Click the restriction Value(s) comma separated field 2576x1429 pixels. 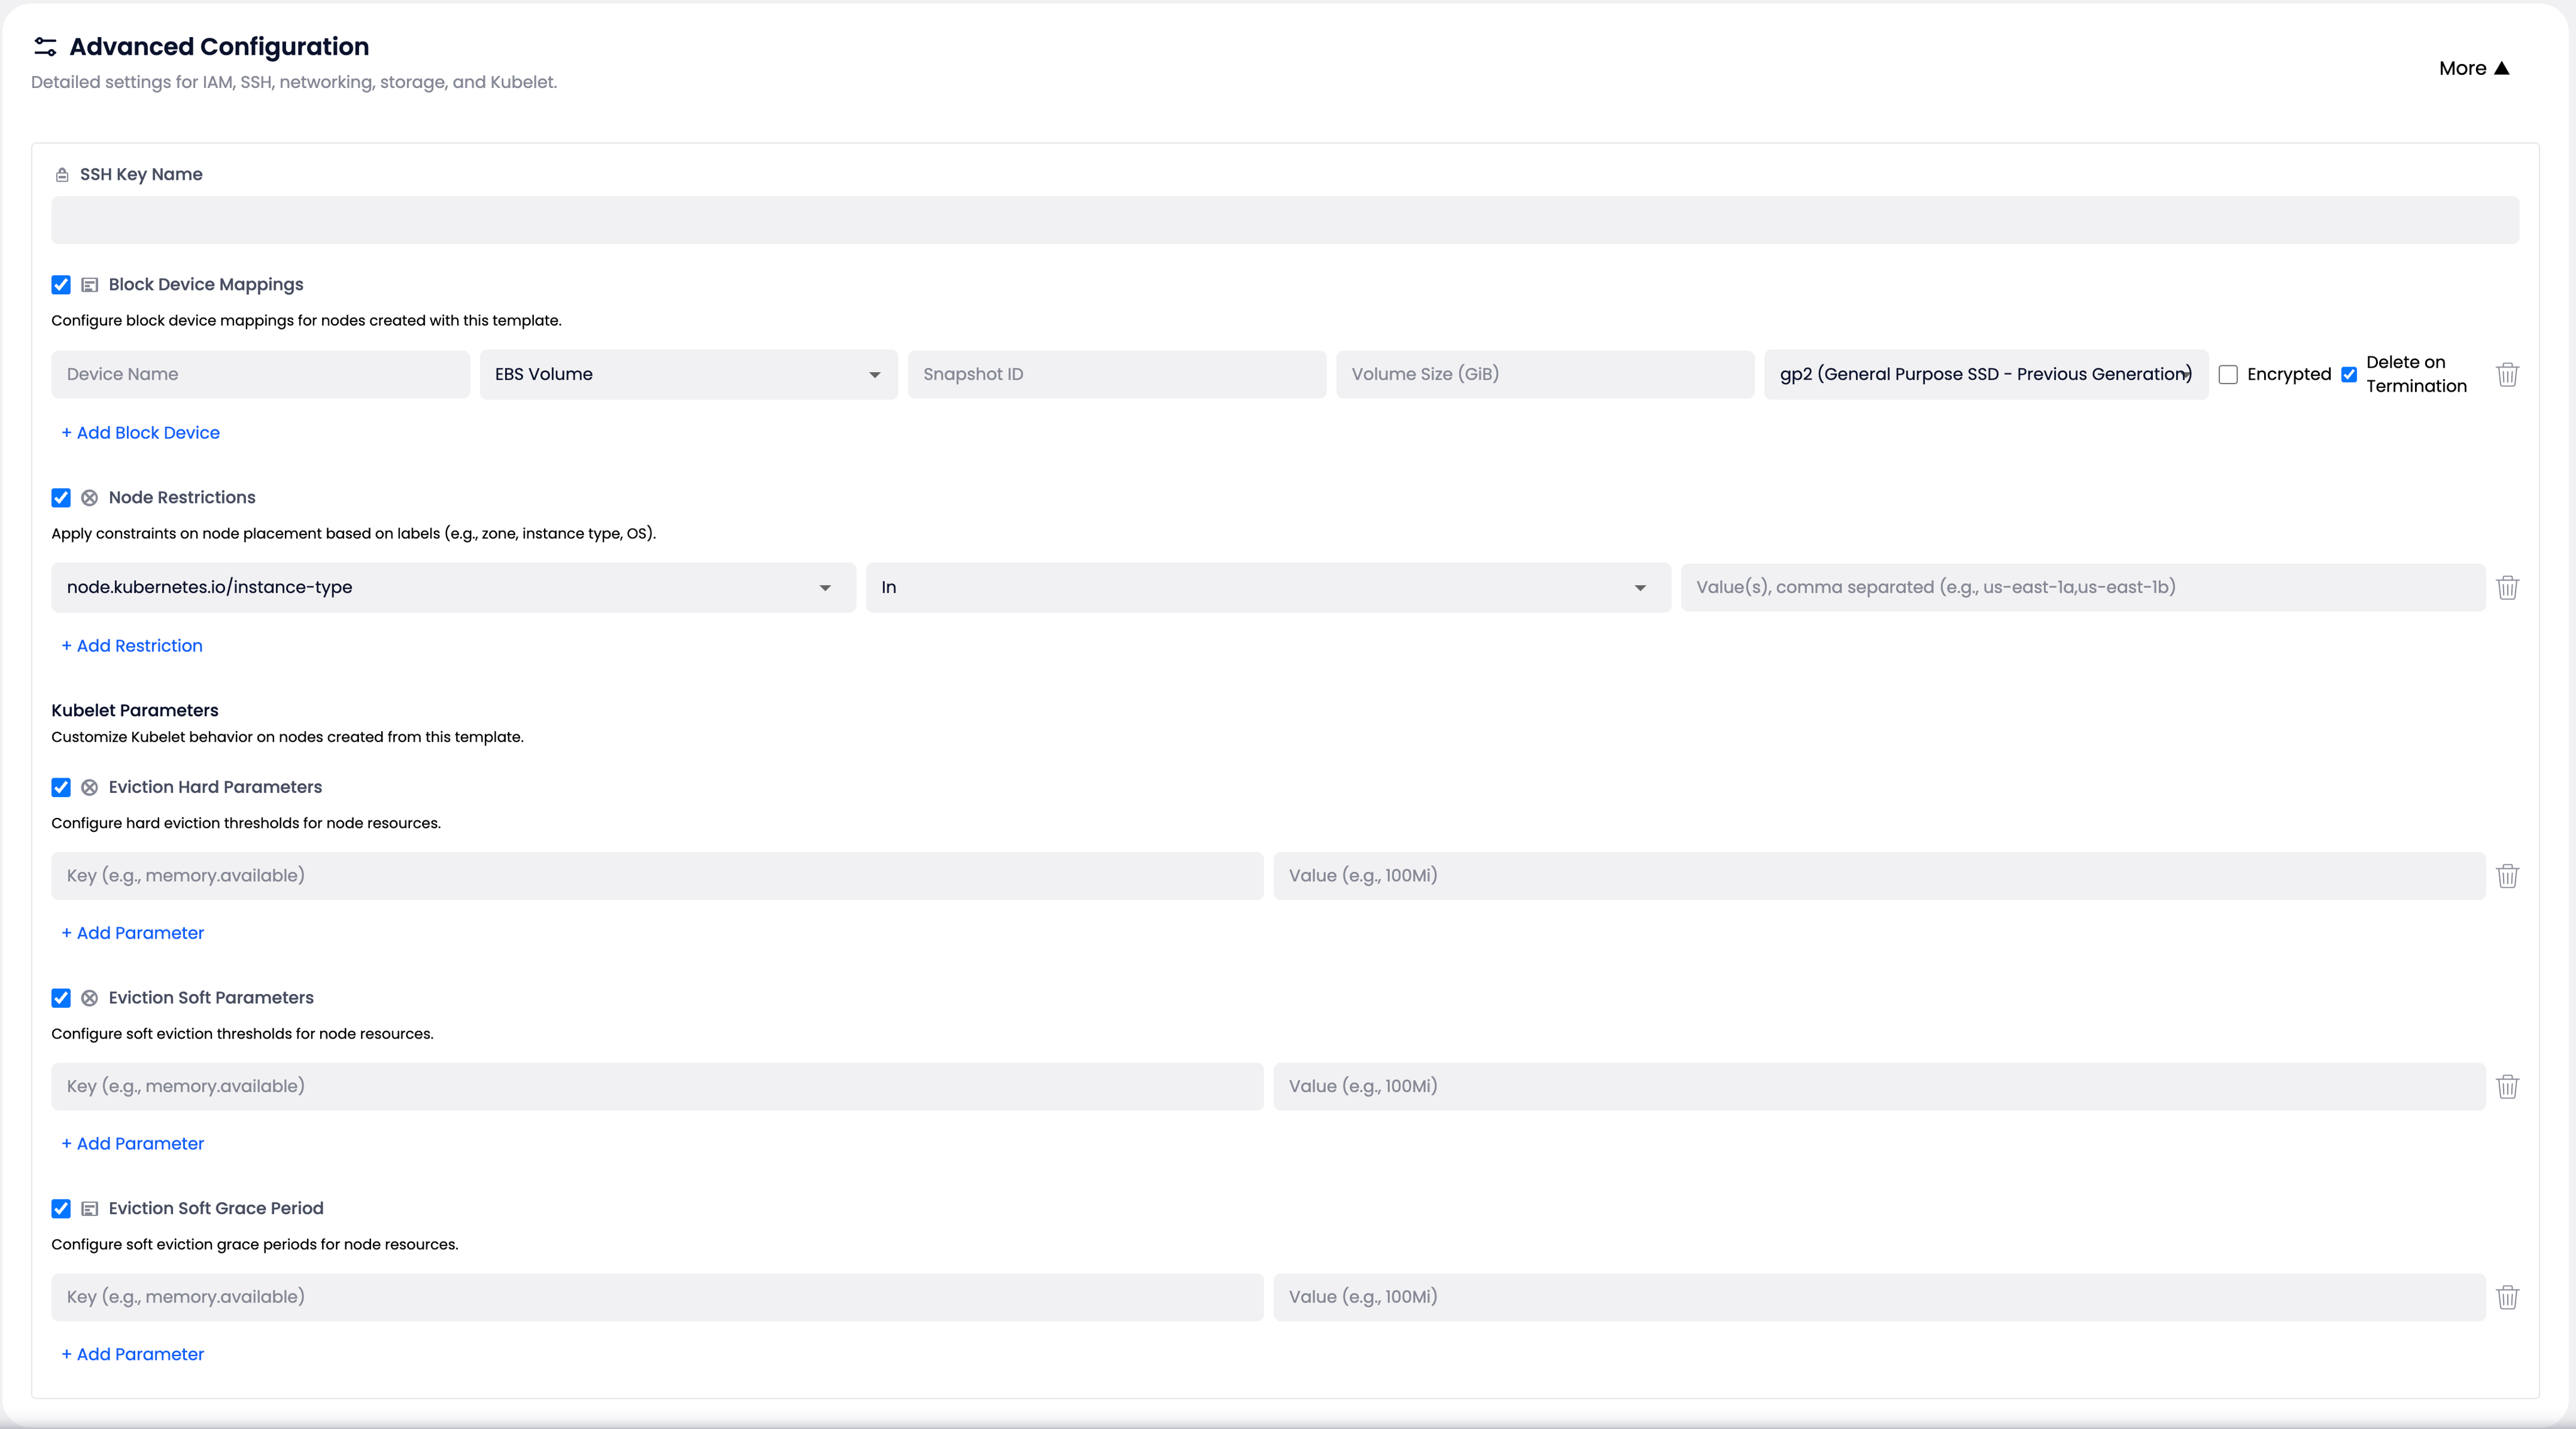pyautogui.click(x=2083, y=588)
